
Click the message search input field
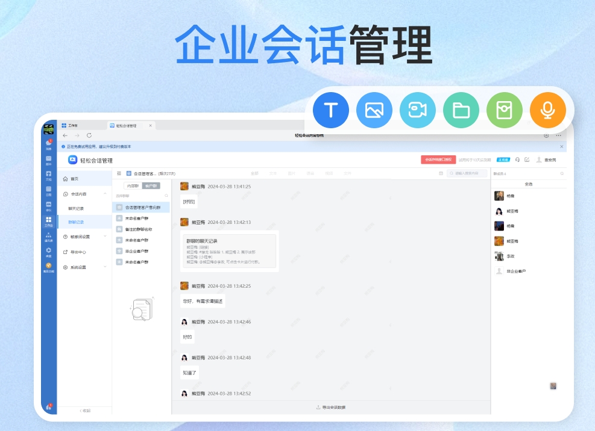tap(467, 173)
